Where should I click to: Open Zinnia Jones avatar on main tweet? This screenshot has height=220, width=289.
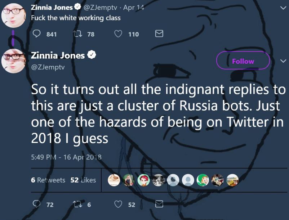tap(13, 60)
